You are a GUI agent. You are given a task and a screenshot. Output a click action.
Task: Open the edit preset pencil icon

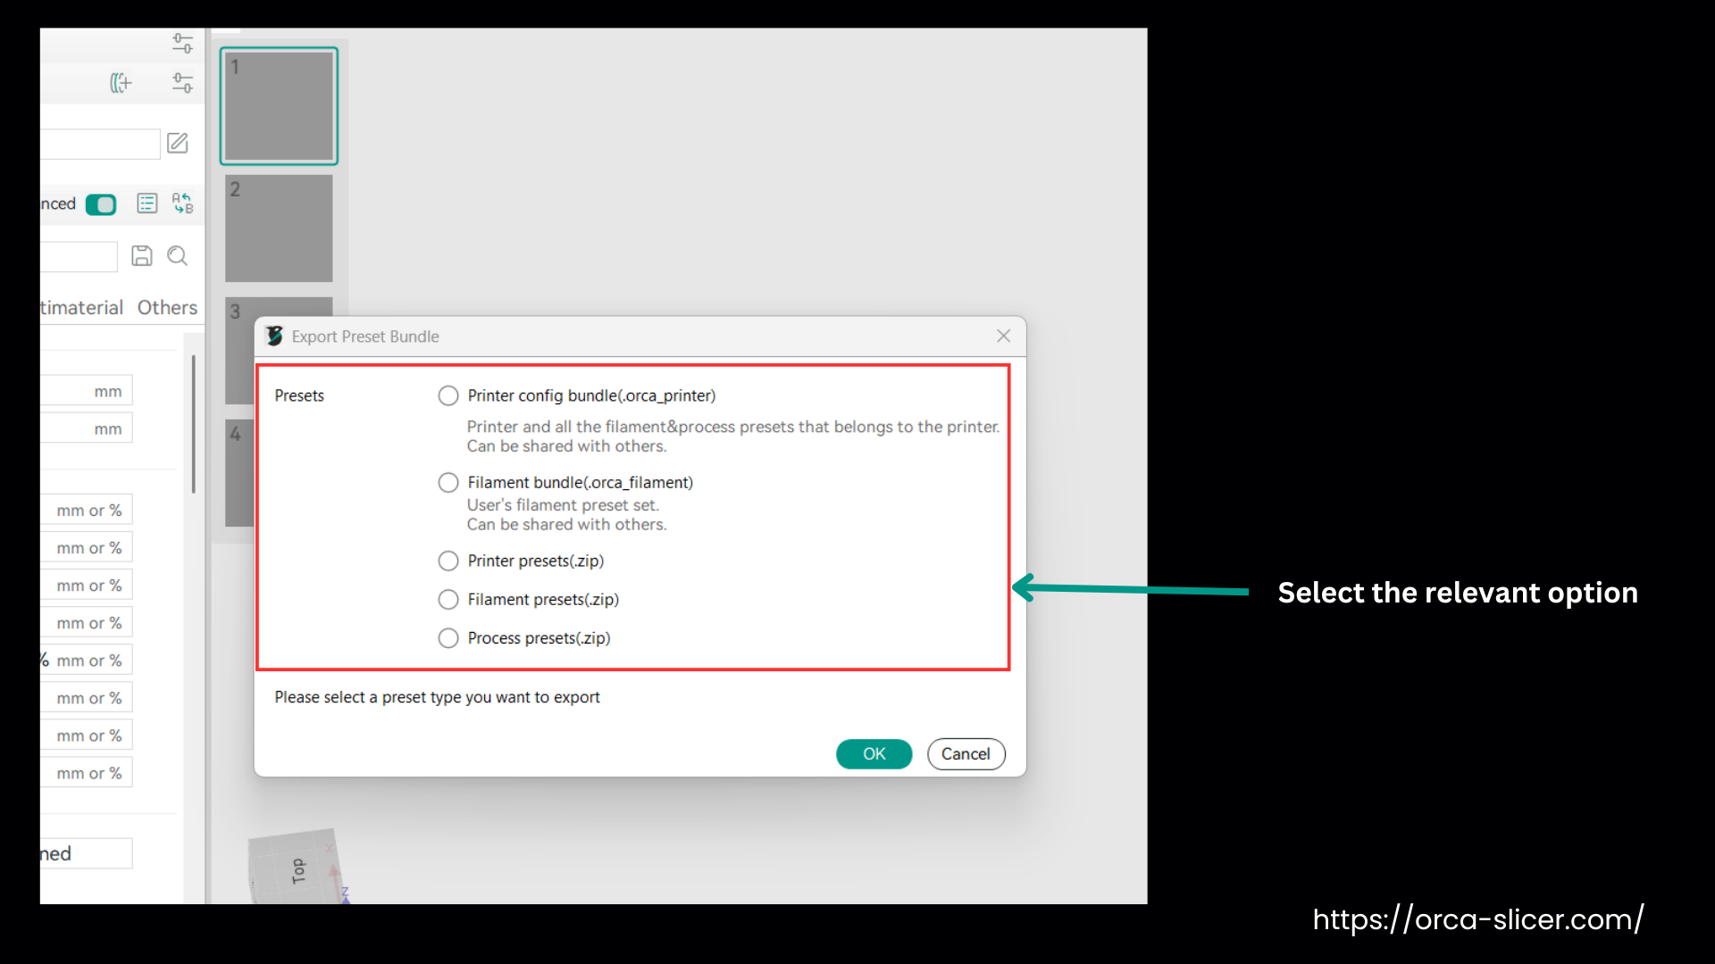(x=178, y=143)
